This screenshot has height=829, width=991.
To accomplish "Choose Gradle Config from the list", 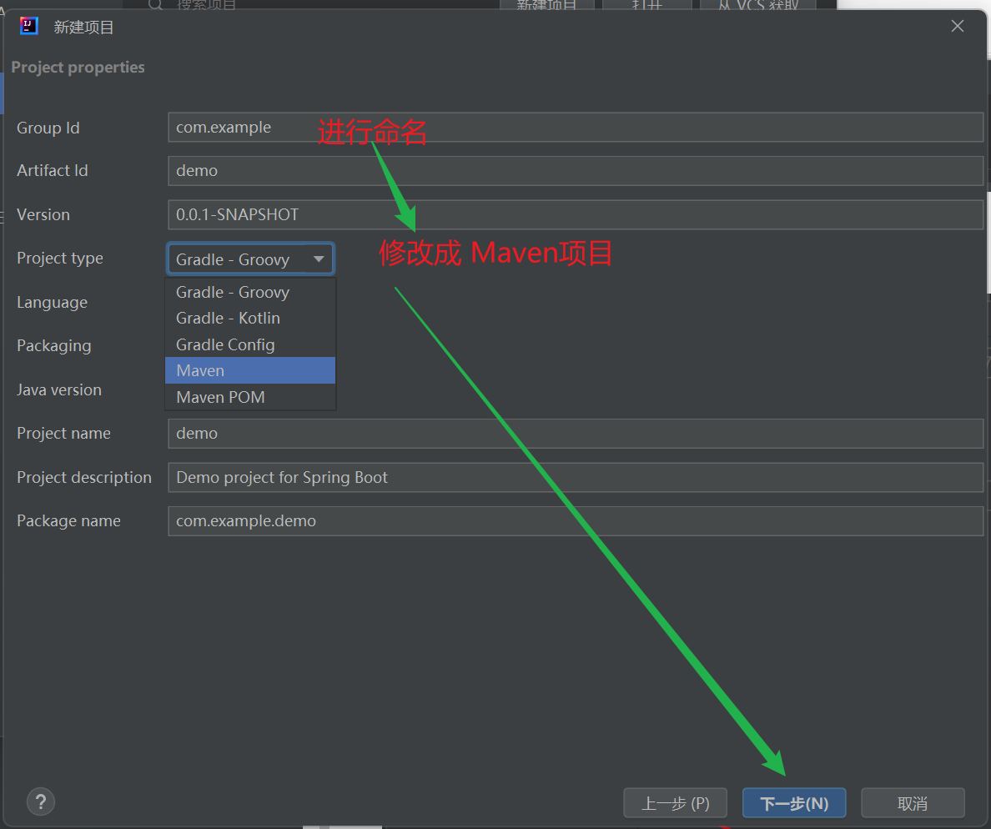I will 250,345.
